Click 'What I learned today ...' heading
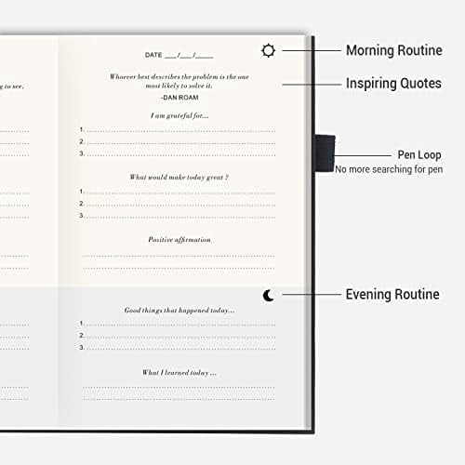Image resolution: width=465 pixels, height=465 pixels. 179,372
